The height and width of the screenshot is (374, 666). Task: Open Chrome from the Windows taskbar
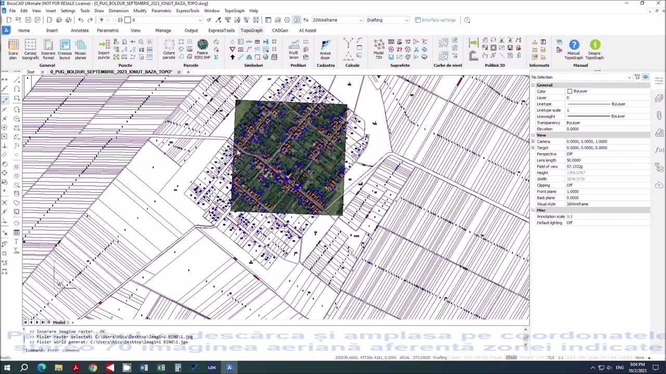coord(93,368)
